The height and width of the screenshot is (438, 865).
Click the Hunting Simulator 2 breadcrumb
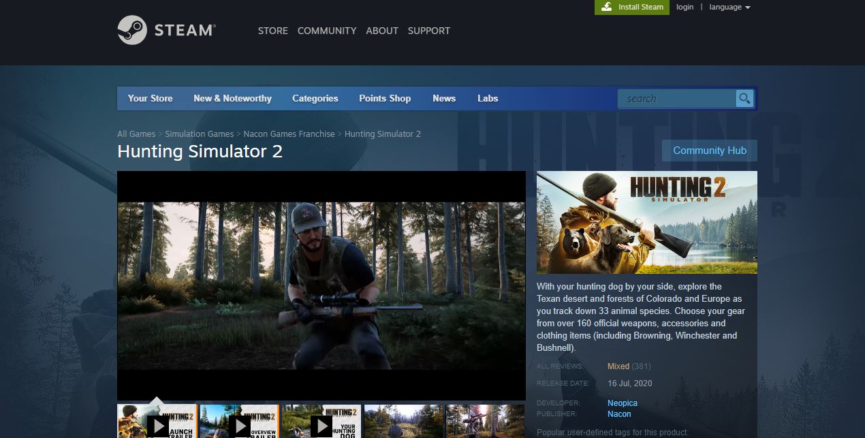[x=383, y=134]
